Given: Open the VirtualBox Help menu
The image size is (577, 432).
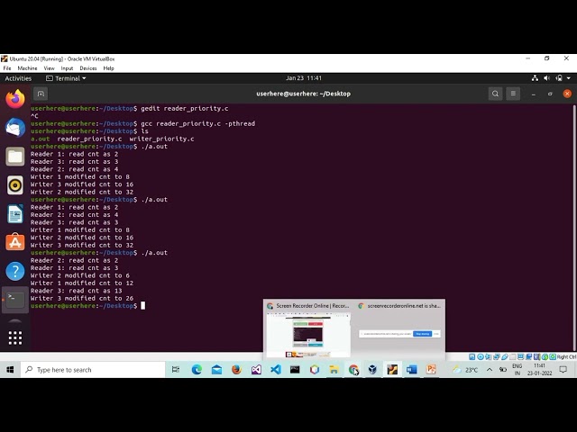Looking at the screenshot, I should [x=108, y=68].
